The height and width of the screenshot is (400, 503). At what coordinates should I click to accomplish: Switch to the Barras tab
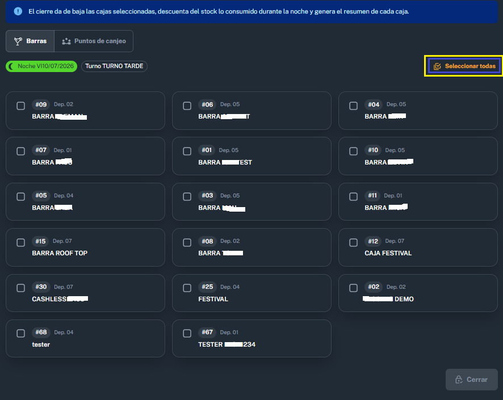[x=30, y=41]
